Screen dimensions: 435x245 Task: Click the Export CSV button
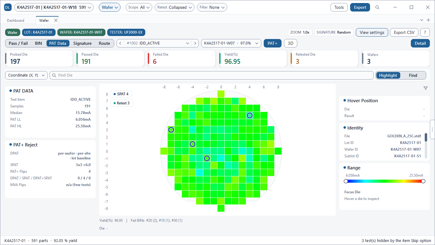click(x=404, y=32)
